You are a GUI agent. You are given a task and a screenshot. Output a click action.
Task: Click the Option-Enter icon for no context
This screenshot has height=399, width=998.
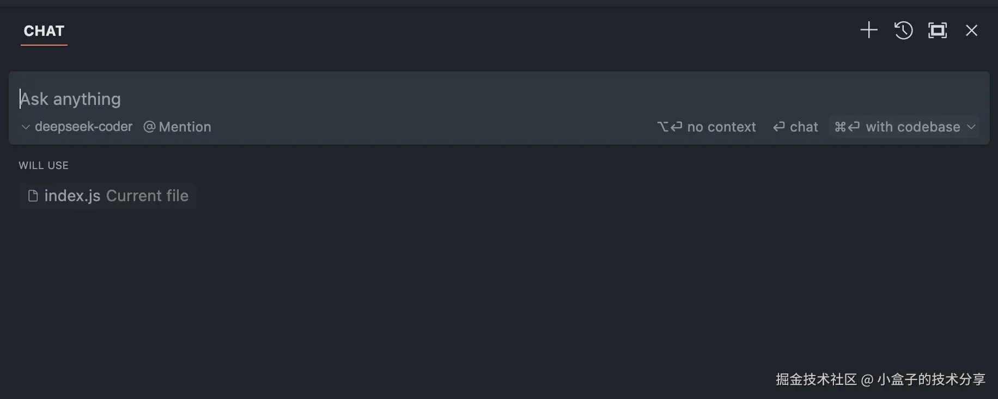coord(670,127)
